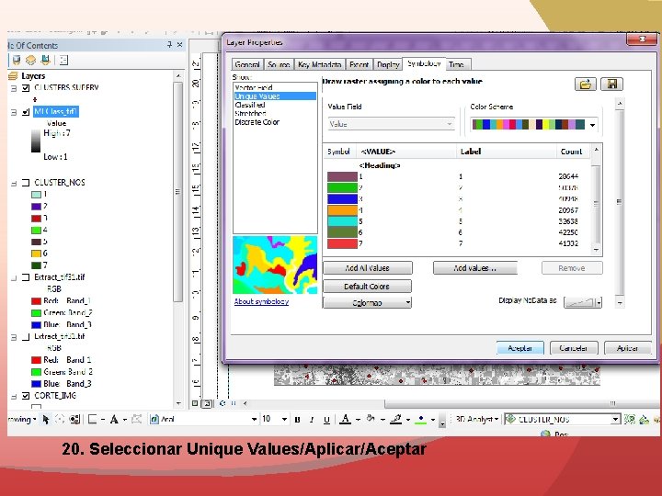Open the font name Arial dropdown
This screenshot has width=662, height=496.
click(254, 419)
